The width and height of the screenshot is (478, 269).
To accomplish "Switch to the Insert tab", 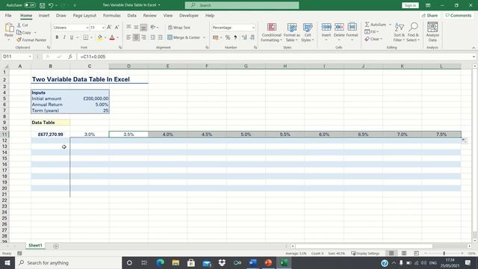I will 44,15.
